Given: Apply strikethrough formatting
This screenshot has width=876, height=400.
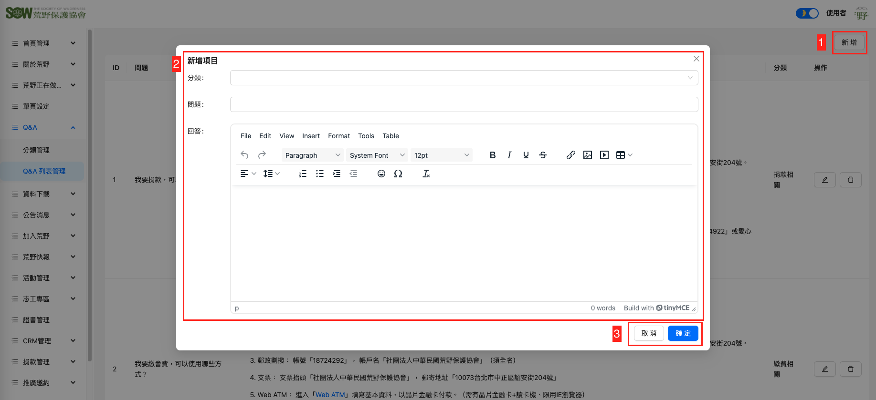Looking at the screenshot, I should click(x=543, y=155).
